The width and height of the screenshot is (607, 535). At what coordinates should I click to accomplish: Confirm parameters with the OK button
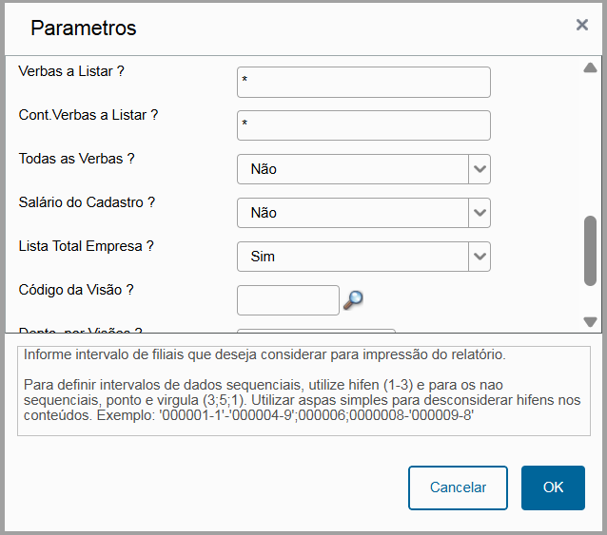coord(553,487)
